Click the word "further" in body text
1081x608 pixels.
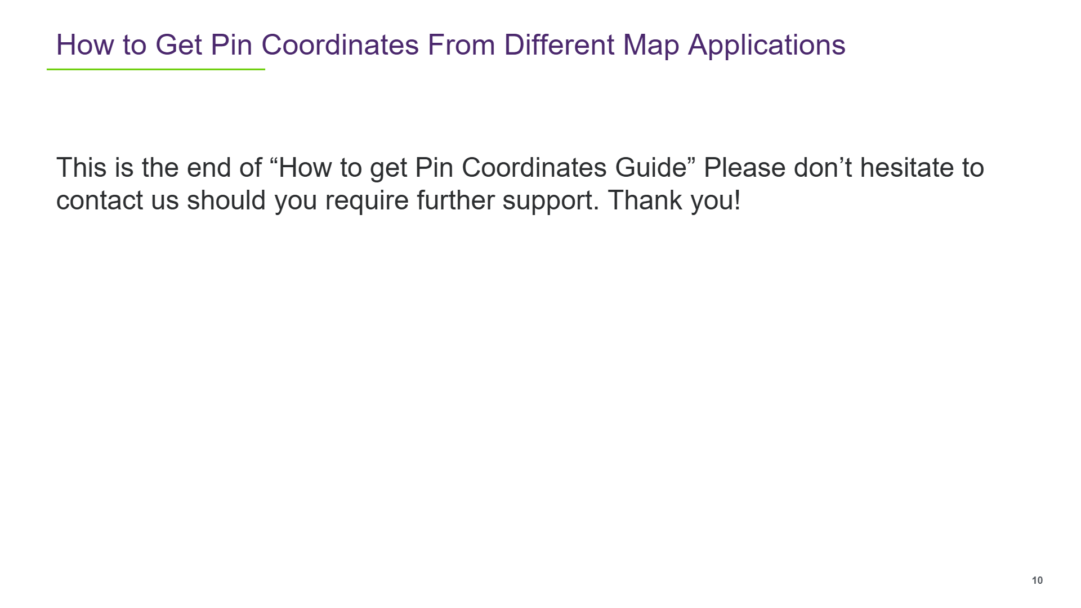tap(455, 200)
